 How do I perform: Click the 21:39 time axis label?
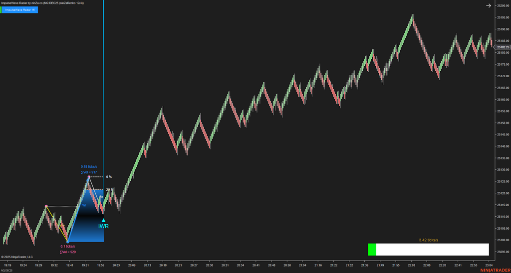tap(365, 265)
